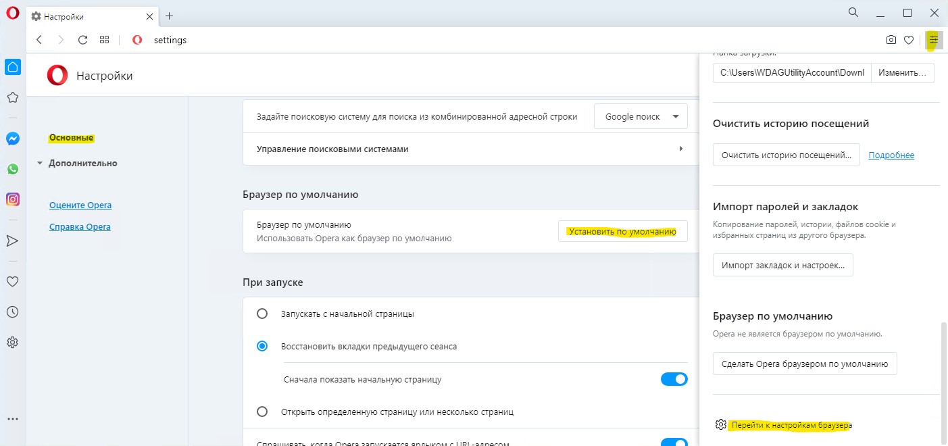Click Установить по умолчанию button

click(x=622, y=232)
